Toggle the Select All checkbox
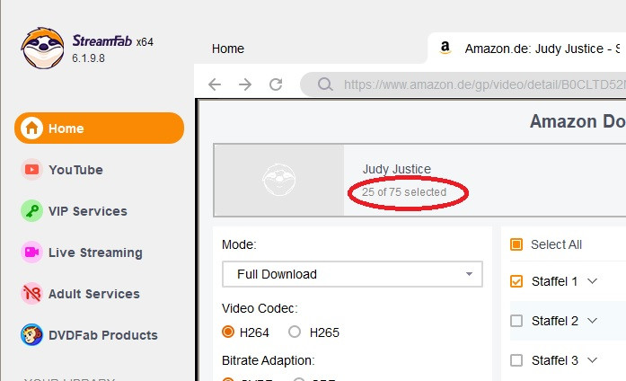This screenshot has width=626, height=381. coord(516,244)
